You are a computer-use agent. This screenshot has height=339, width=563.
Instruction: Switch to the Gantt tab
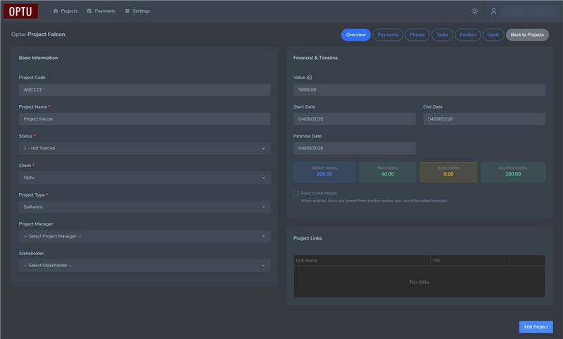click(x=493, y=35)
